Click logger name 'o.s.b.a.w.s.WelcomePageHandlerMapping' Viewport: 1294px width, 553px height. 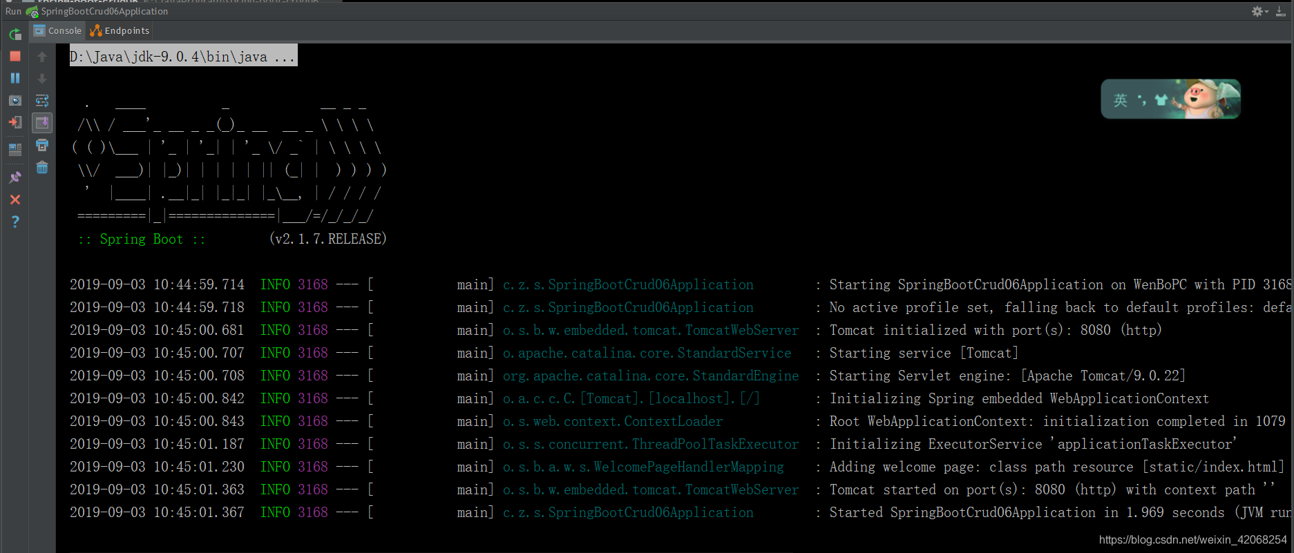[x=643, y=467]
